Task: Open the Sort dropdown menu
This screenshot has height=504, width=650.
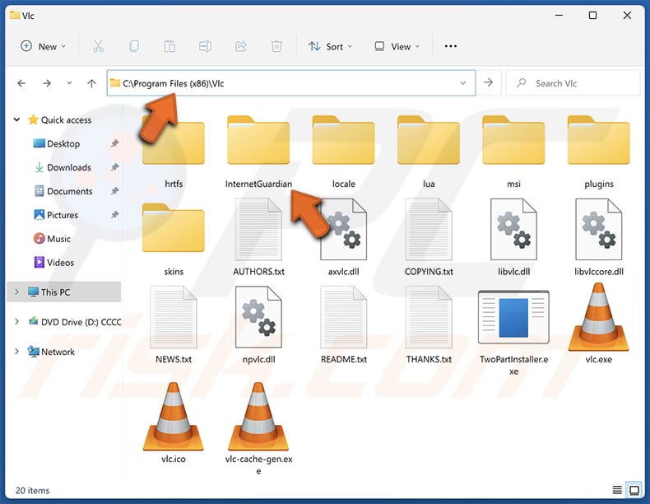Action: [331, 46]
